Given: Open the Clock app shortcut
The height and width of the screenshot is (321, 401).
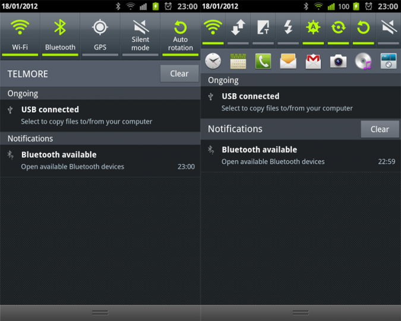Looking at the screenshot, I should 213,61.
